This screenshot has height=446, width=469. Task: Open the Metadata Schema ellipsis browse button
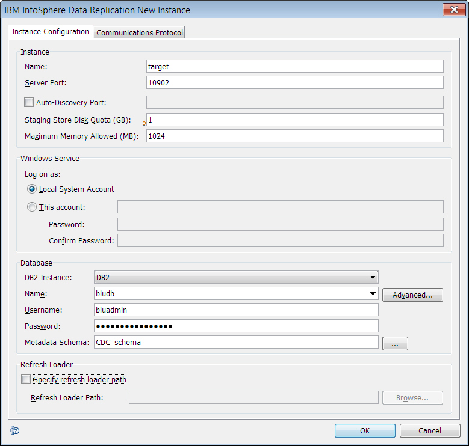click(x=395, y=344)
